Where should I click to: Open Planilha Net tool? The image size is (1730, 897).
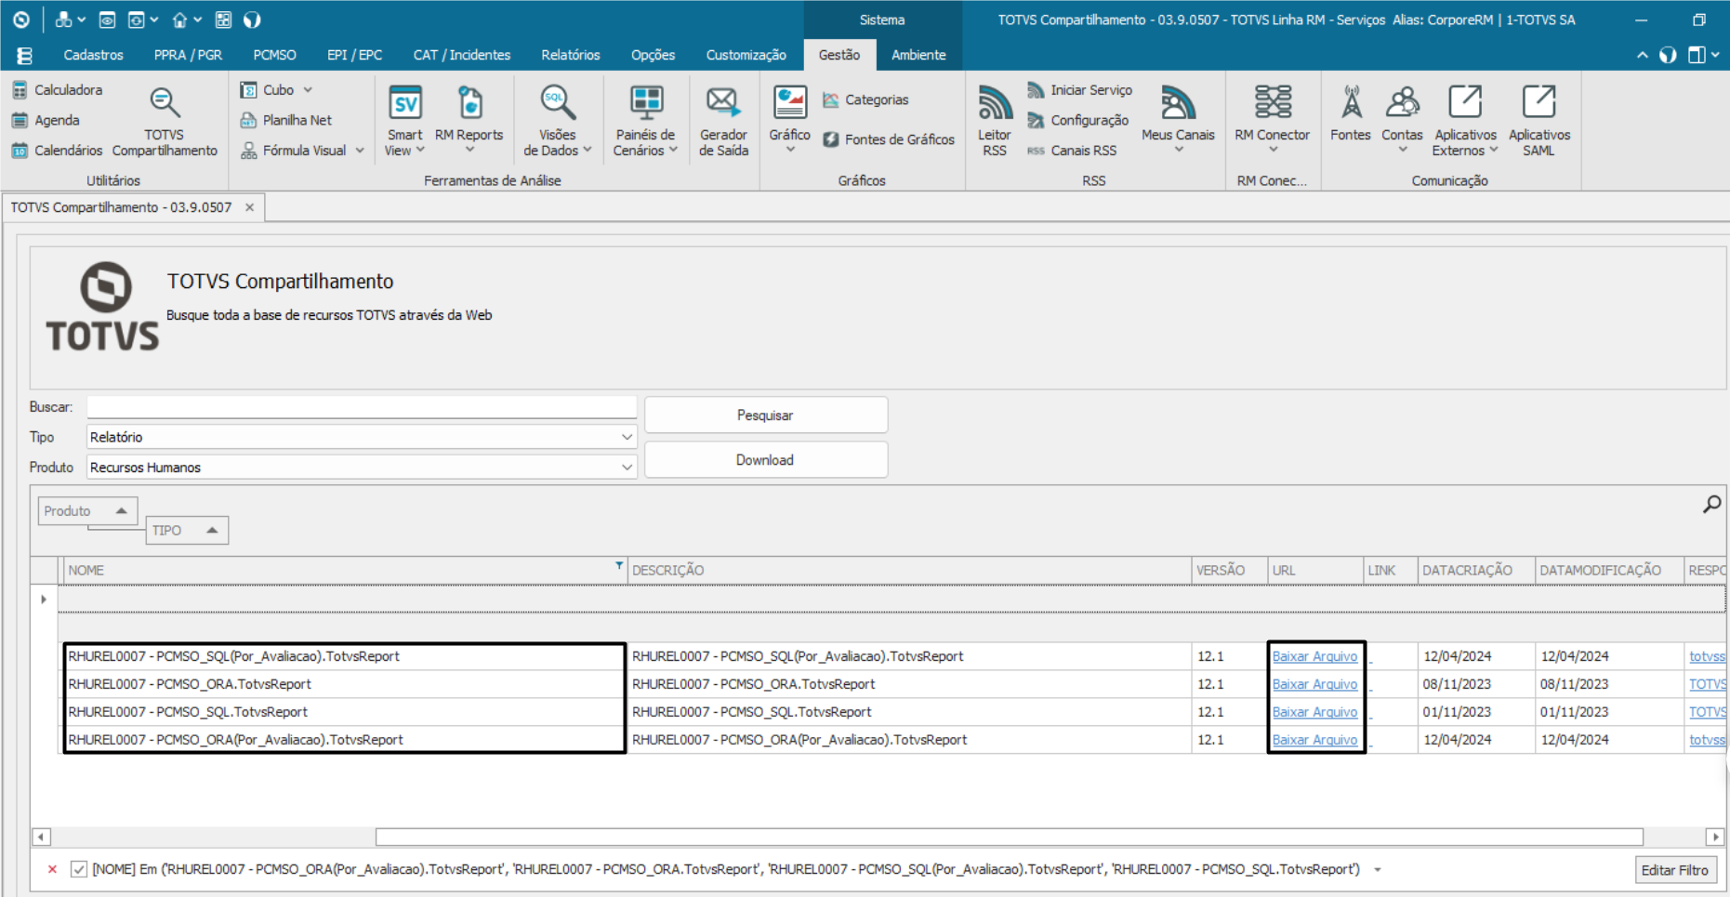(x=285, y=120)
